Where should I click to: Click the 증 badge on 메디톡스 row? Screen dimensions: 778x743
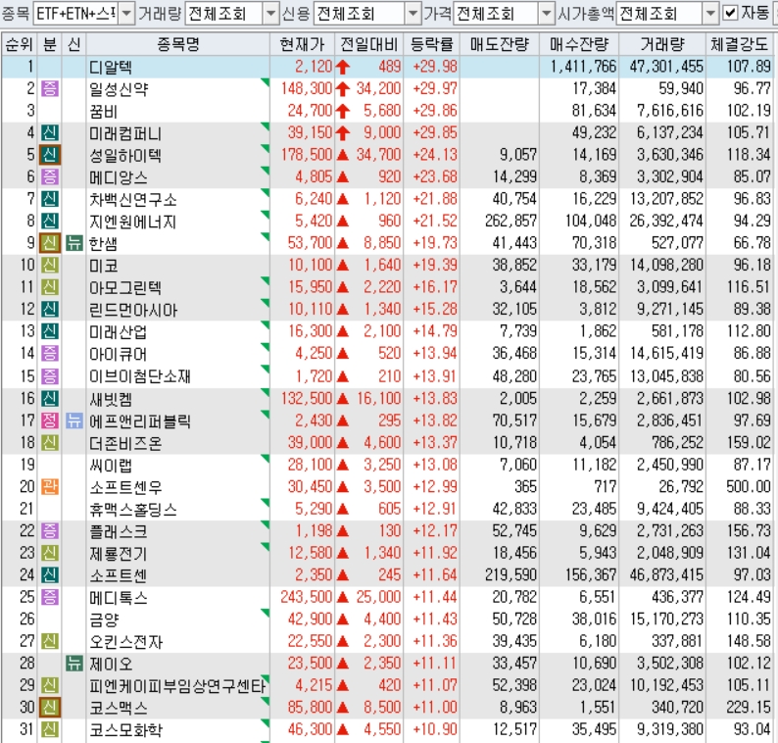coord(50,597)
